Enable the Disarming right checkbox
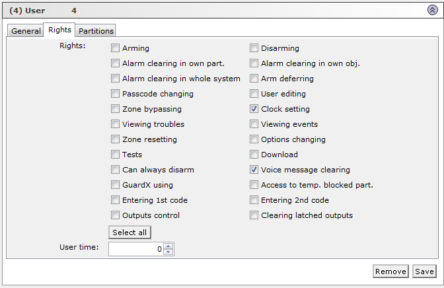The width and height of the screenshot is (444, 288). pos(254,48)
